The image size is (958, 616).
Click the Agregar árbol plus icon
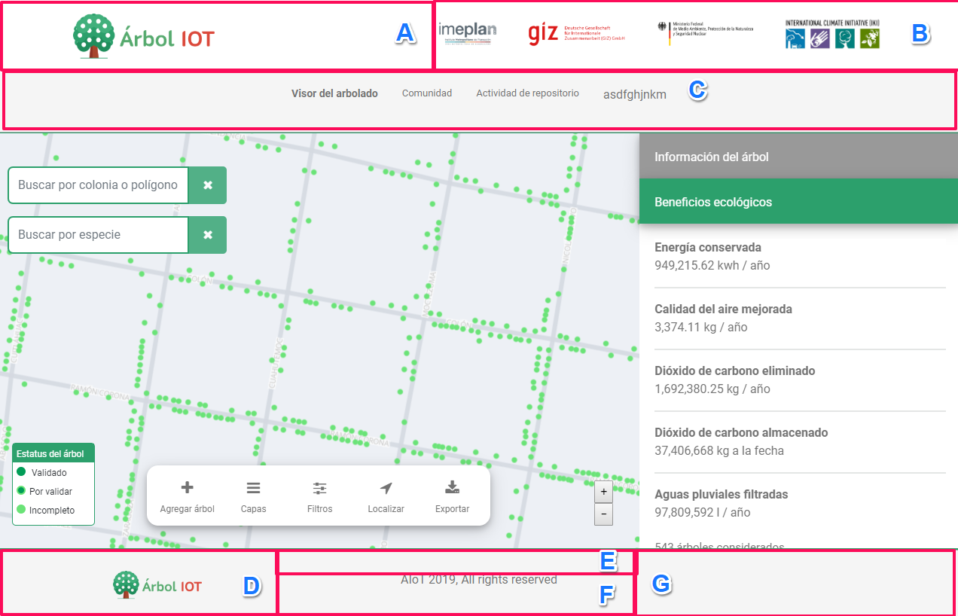[x=188, y=487]
